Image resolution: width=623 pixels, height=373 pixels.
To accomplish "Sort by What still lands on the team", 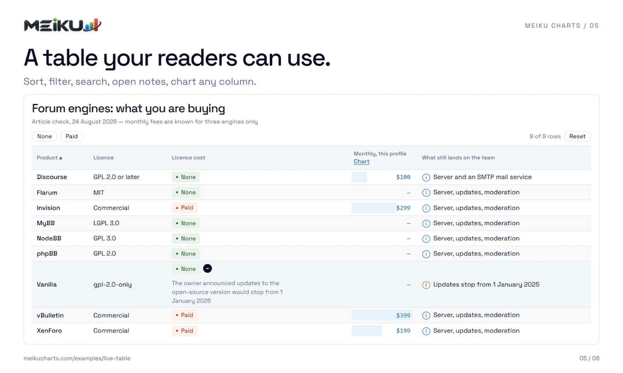I will (458, 158).
